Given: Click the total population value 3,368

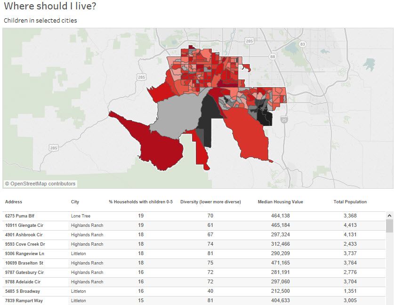Looking at the screenshot, I should coord(350,216).
